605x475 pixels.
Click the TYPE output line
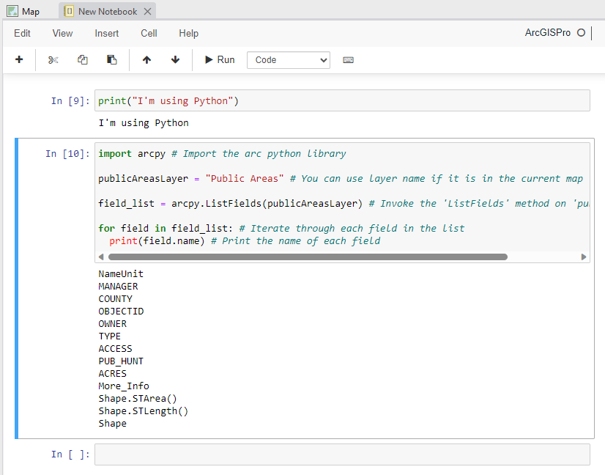click(x=110, y=336)
